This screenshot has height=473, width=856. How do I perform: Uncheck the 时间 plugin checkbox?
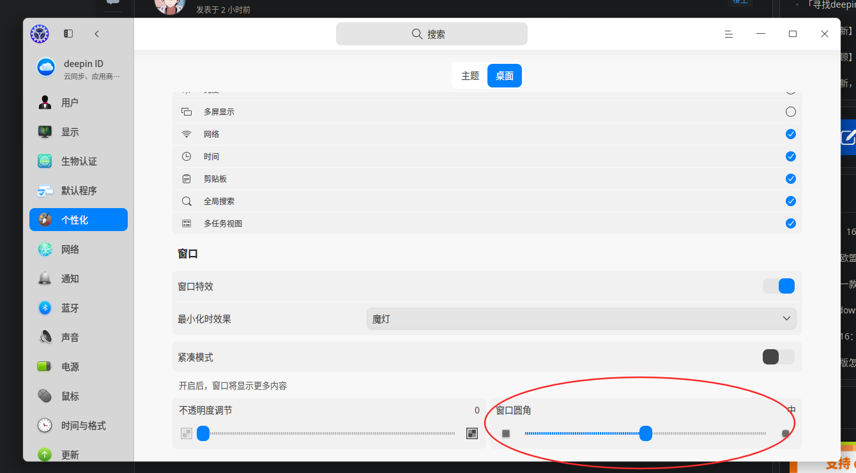791,156
